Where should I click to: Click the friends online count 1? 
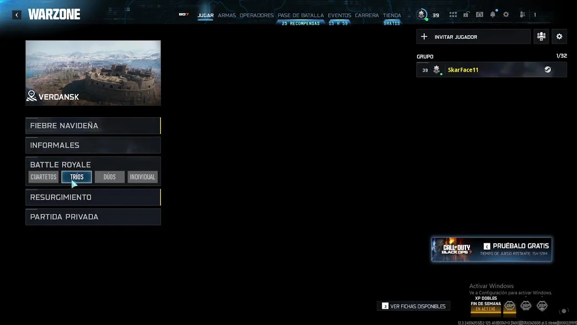535,15
